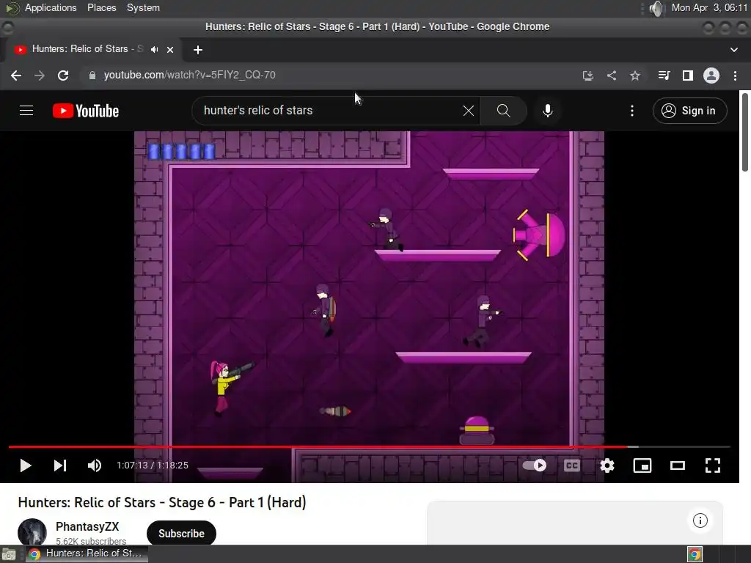751x563 pixels.
Task: Bookmark this tab with star
Action: [x=635, y=76]
